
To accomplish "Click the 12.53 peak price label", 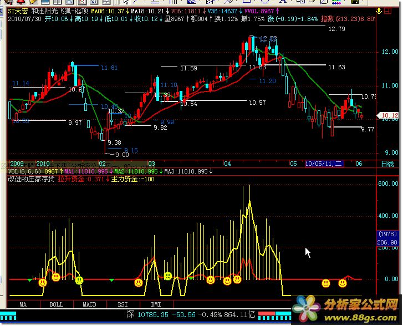I will click(x=268, y=38).
